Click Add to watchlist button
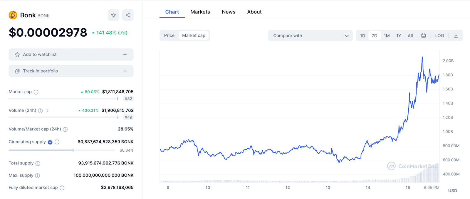Image resolution: width=470 pixels, height=199 pixels. click(x=71, y=54)
